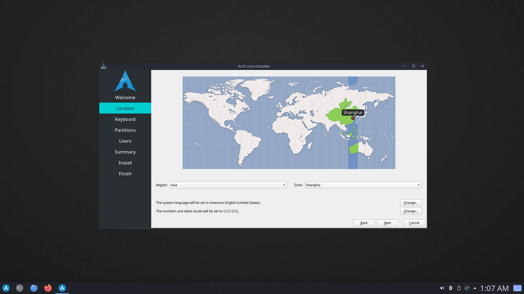Viewport: 524px width, 294px height.
Task: Go Back to the Welcome page
Action: [364, 223]
